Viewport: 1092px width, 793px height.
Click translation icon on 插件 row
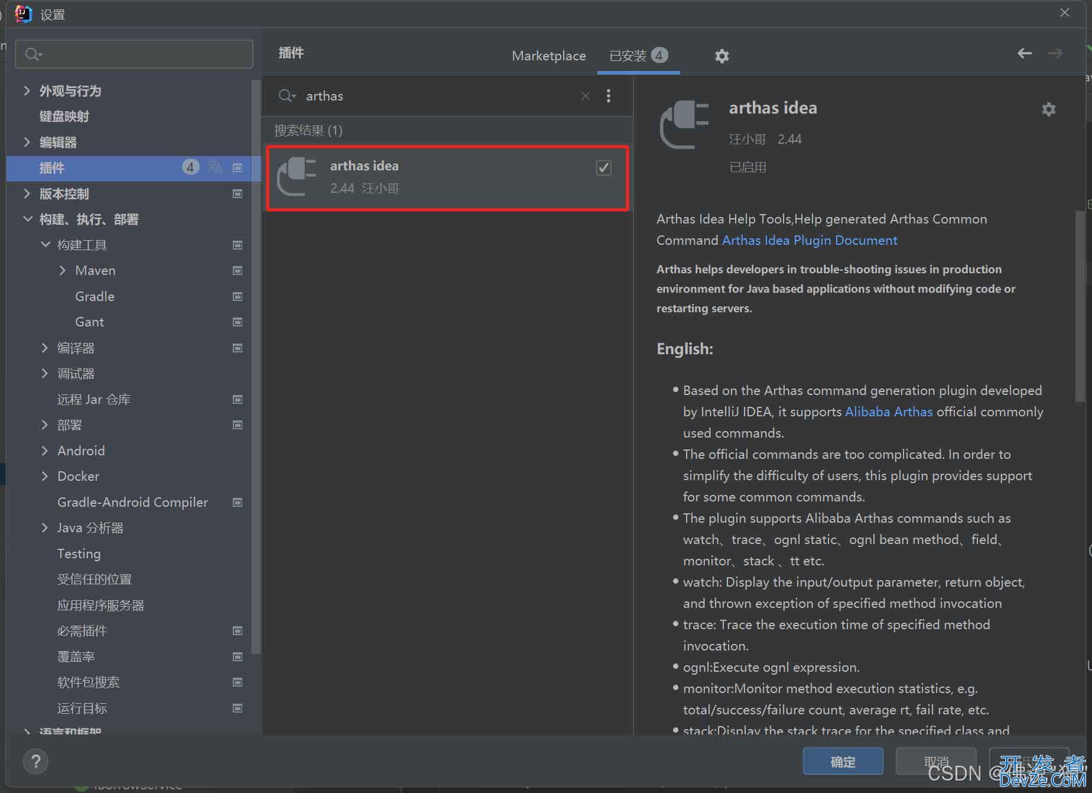[215, 168]
